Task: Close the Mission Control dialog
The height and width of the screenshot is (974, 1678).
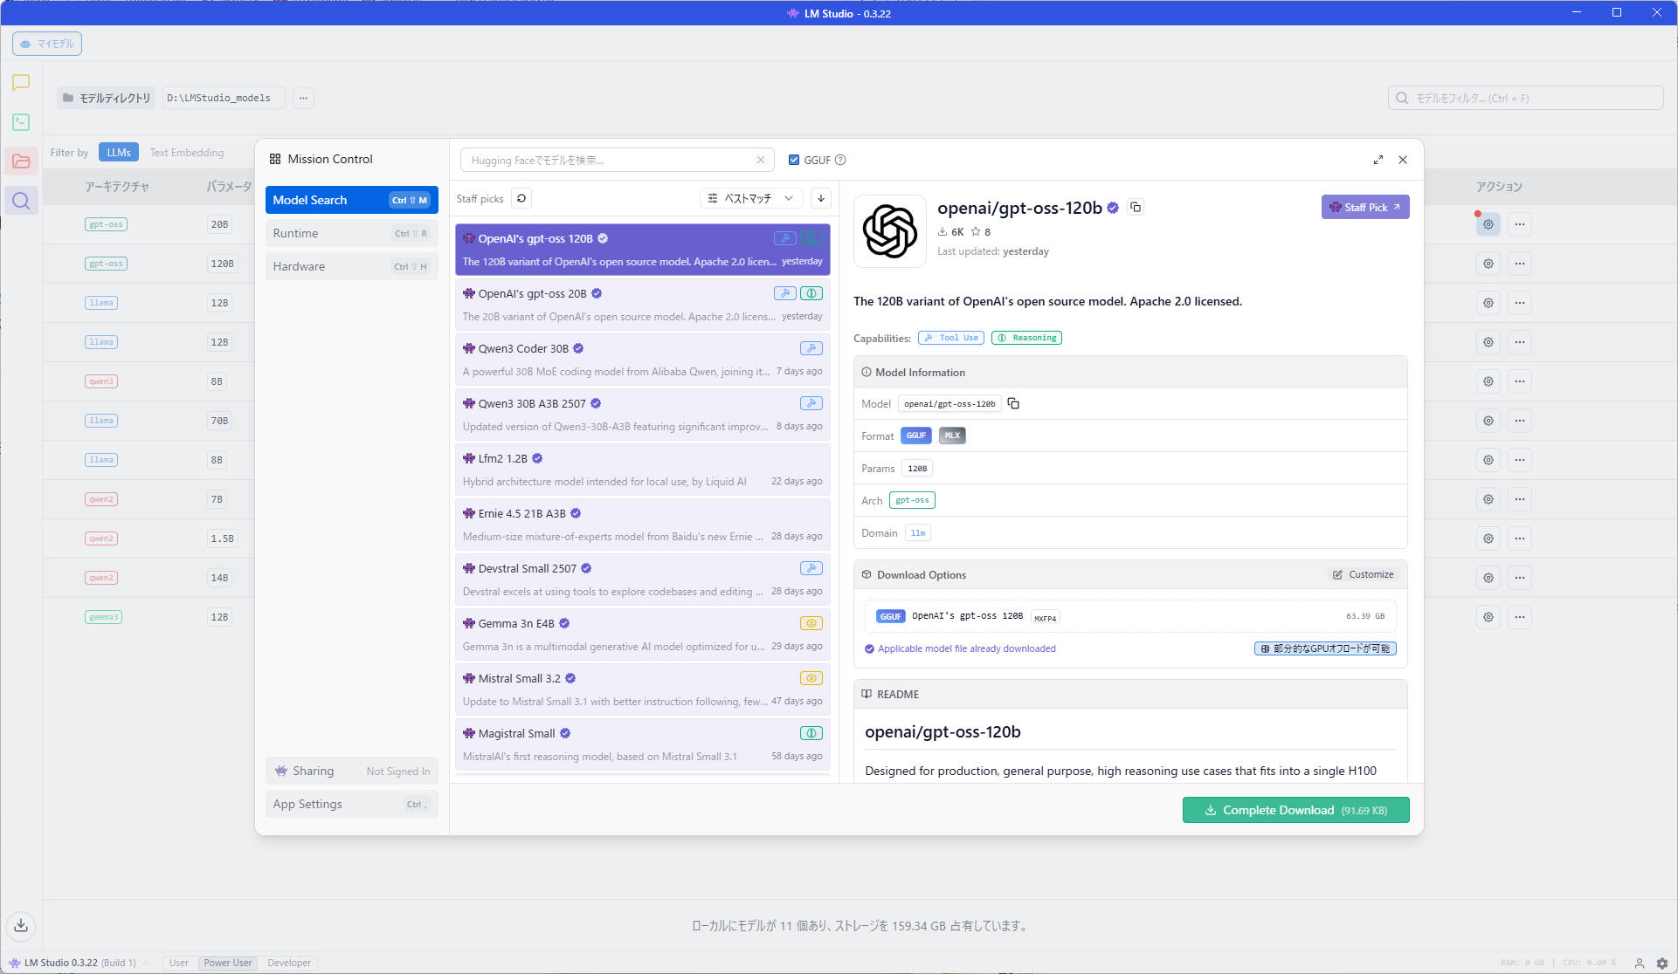Action: pos(1403,160)
